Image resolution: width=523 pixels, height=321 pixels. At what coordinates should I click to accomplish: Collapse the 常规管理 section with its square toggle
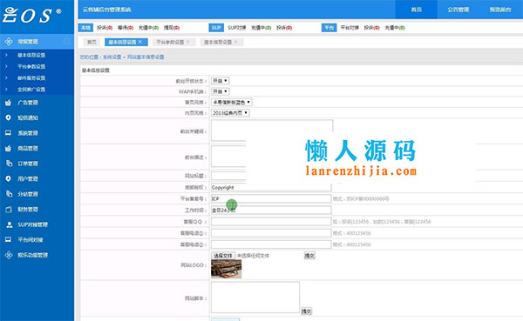click(x=66, y=42)
